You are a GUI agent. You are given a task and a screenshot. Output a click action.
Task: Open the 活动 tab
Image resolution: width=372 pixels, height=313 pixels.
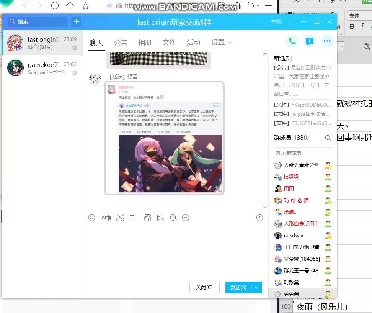pyautogui.click(x=194, y=42)
